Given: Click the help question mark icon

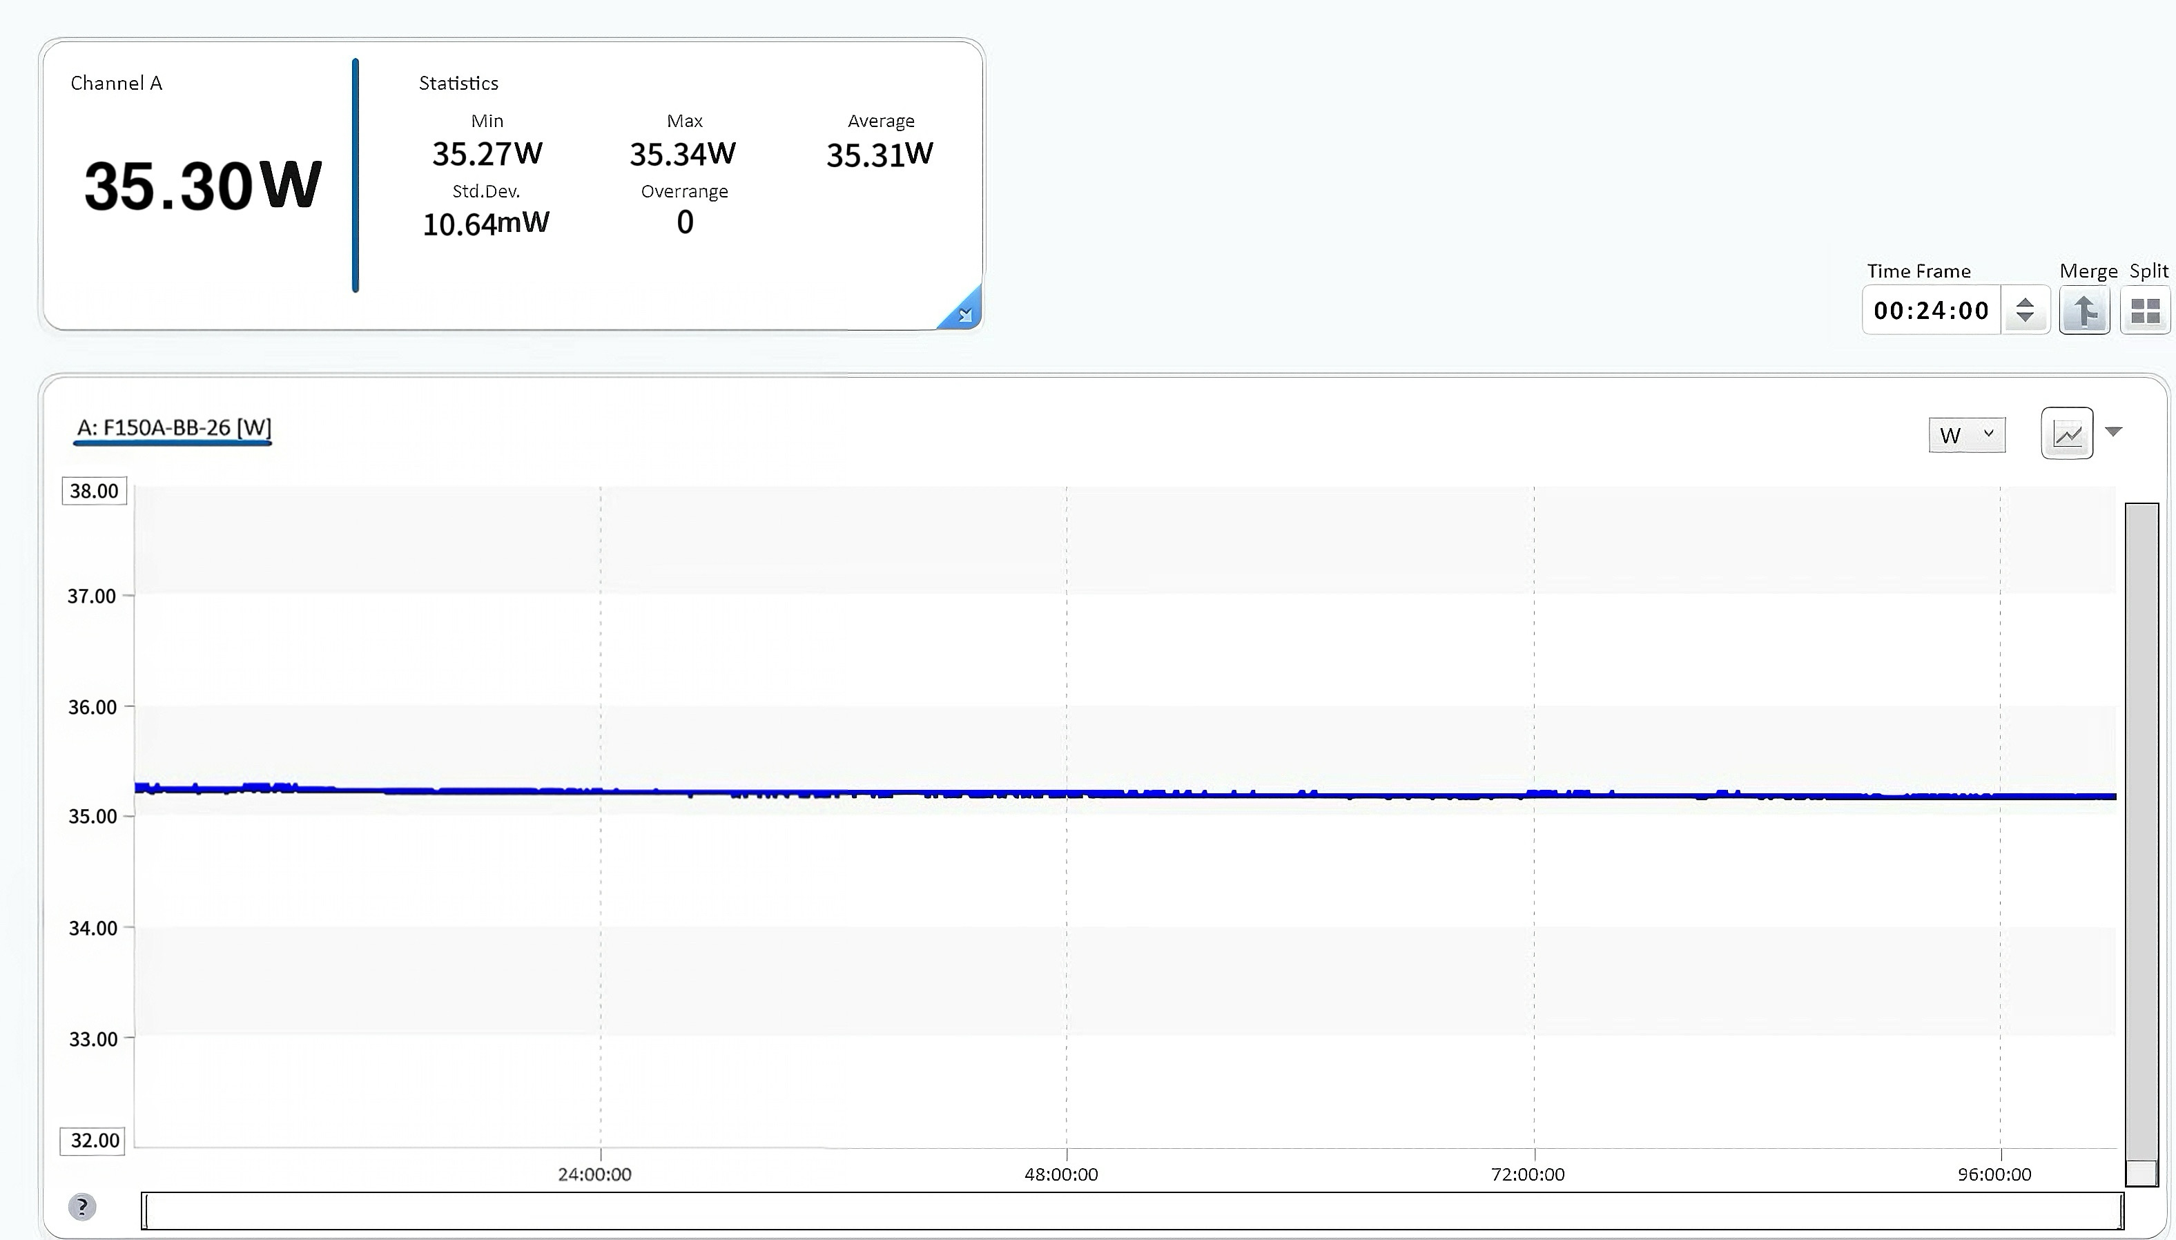Looking at the screenshot, I should pos(81,1207).
